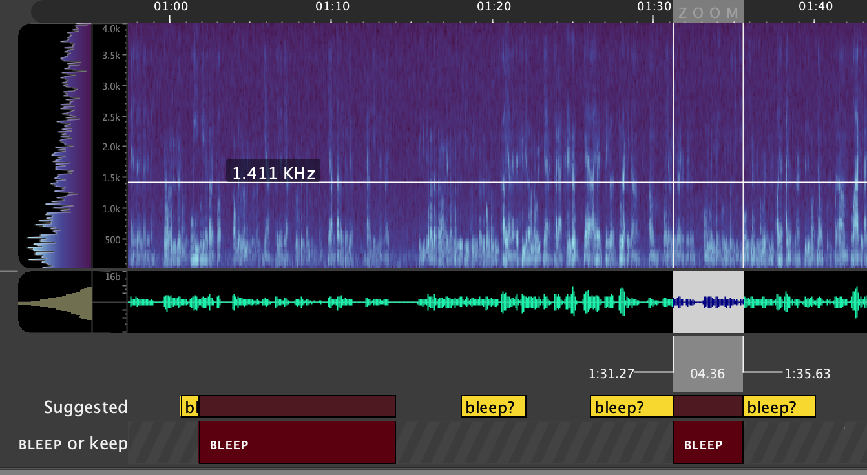Click the small yellow "bl" chip near 01:01
The width and height of the screenshot is (867, 475).
[x=189, y=406]
